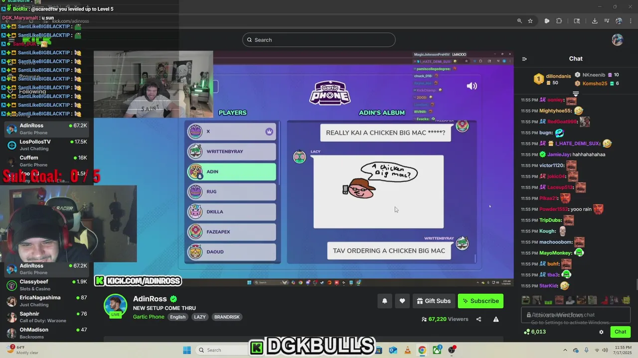638x358 pixels.
Task: Click the zoom magnifier icon in Chrome address bar
Action: [x=519, y=21]
